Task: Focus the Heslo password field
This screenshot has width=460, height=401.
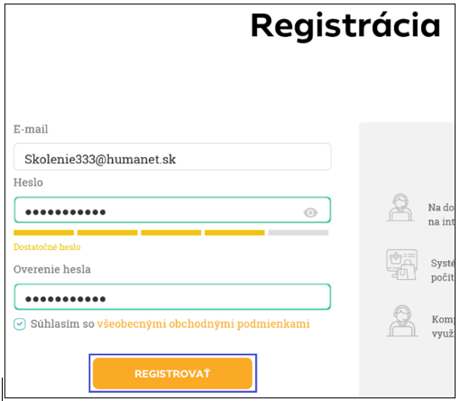Action: 172,210
